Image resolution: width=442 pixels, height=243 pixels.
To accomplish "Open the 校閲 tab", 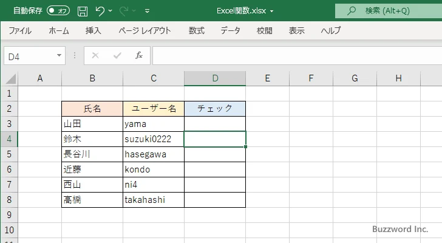I will pyautogui.click(x=265, y=30).
